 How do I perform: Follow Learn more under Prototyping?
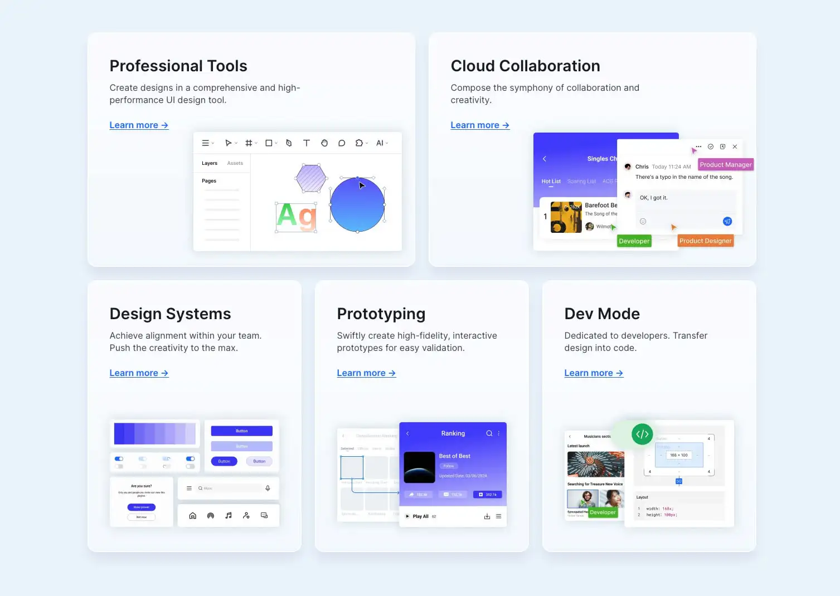(x=366, y=373)
